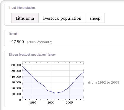Click the 2009 estimate note
This screenshot has width=124, height=110.
coord(40,42)
